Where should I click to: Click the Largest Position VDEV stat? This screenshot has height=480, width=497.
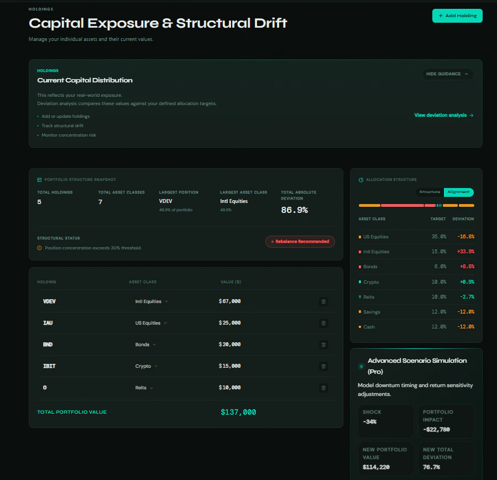pyautogui.click(x=179, y=201)
